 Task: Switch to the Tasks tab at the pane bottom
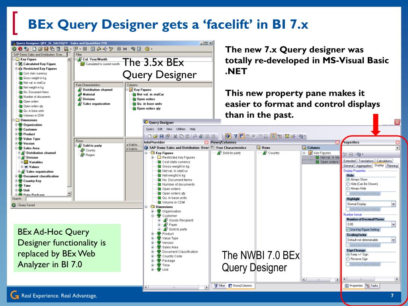pyautogui.click(x=372, y=286)
